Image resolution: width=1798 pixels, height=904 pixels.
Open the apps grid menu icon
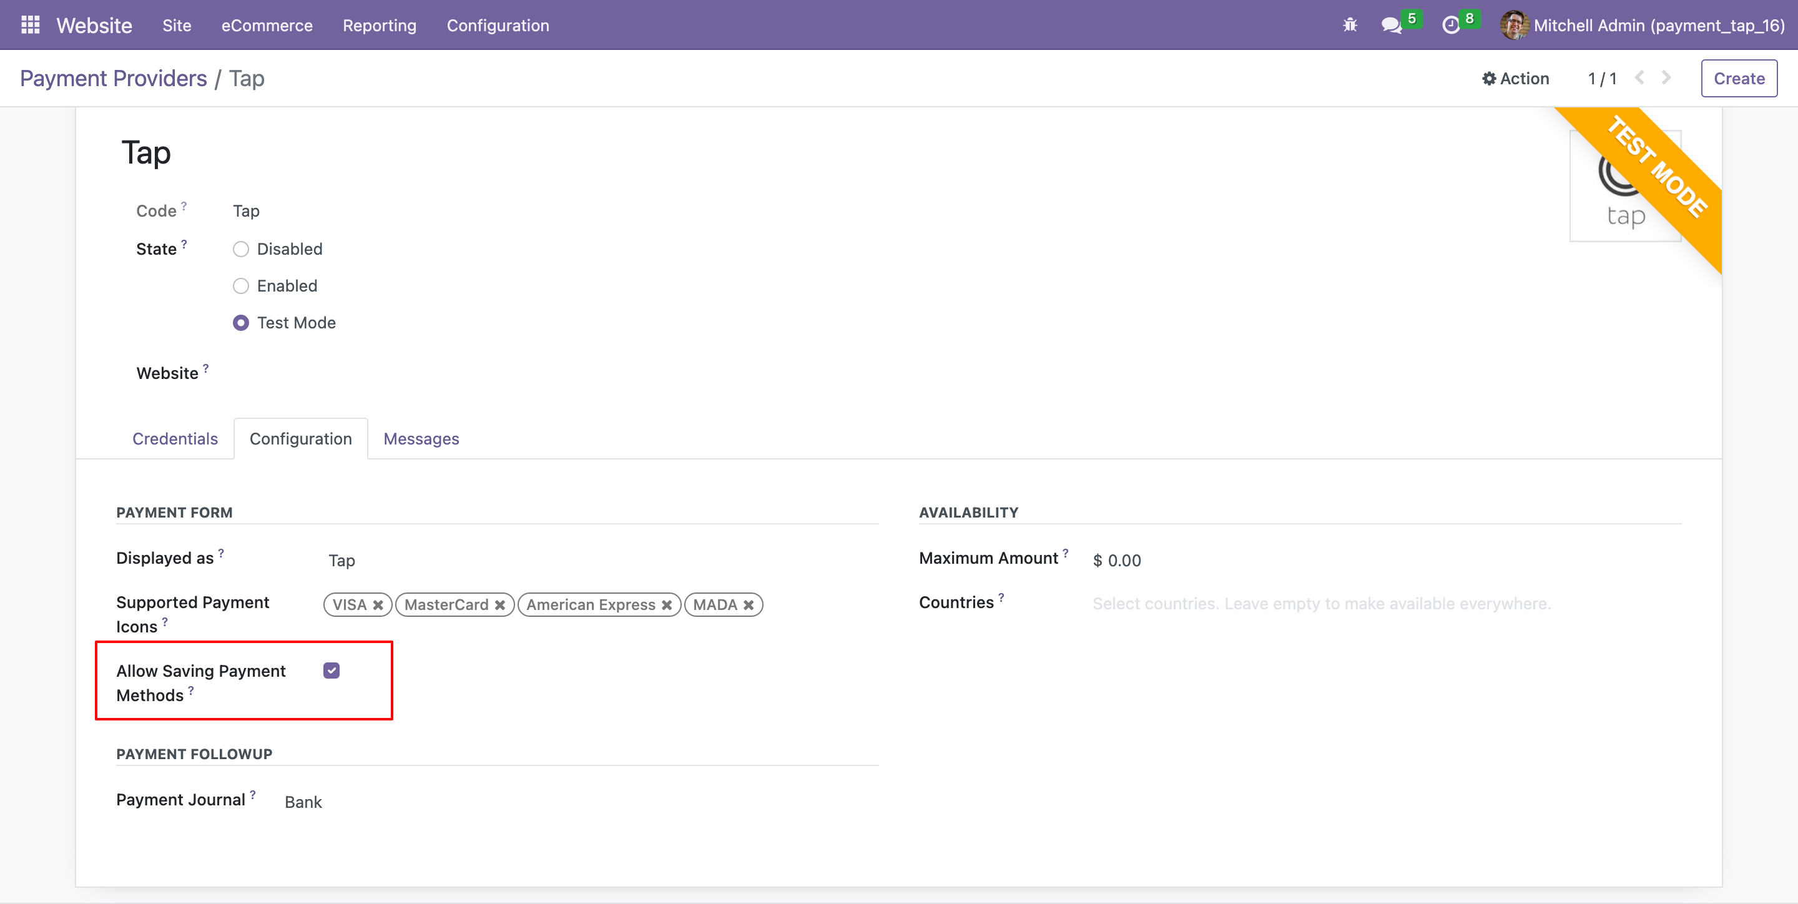click(30, 25)
